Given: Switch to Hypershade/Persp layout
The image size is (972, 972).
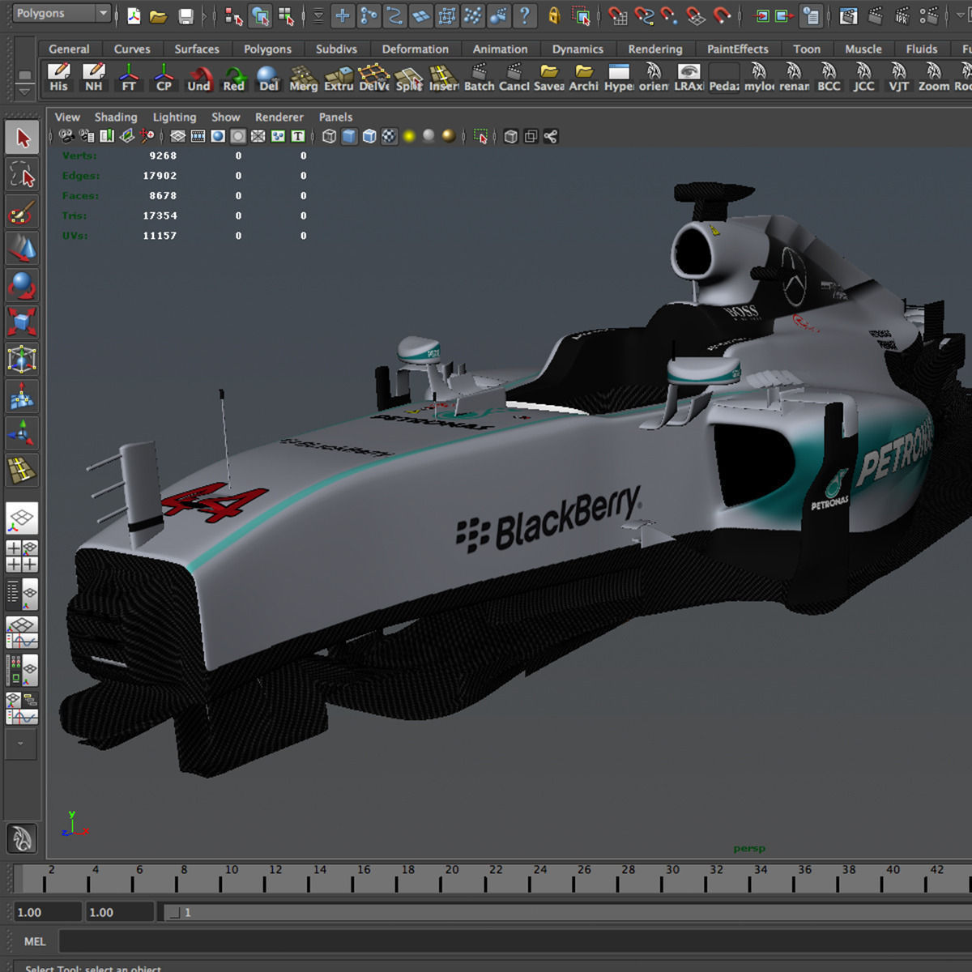Looking at the screenshot, I should coord(22,670).
